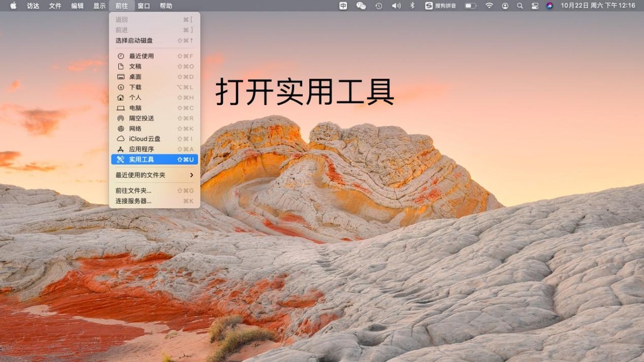
Task: Check battery status from menu bar
Action: (x=470, y=6)
